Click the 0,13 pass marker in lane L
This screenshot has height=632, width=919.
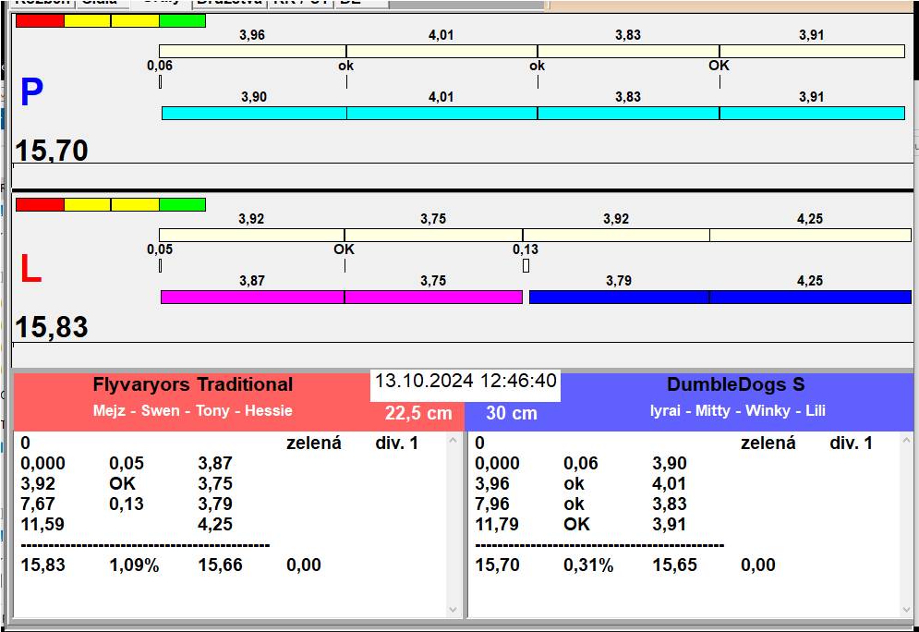point(526,266)
